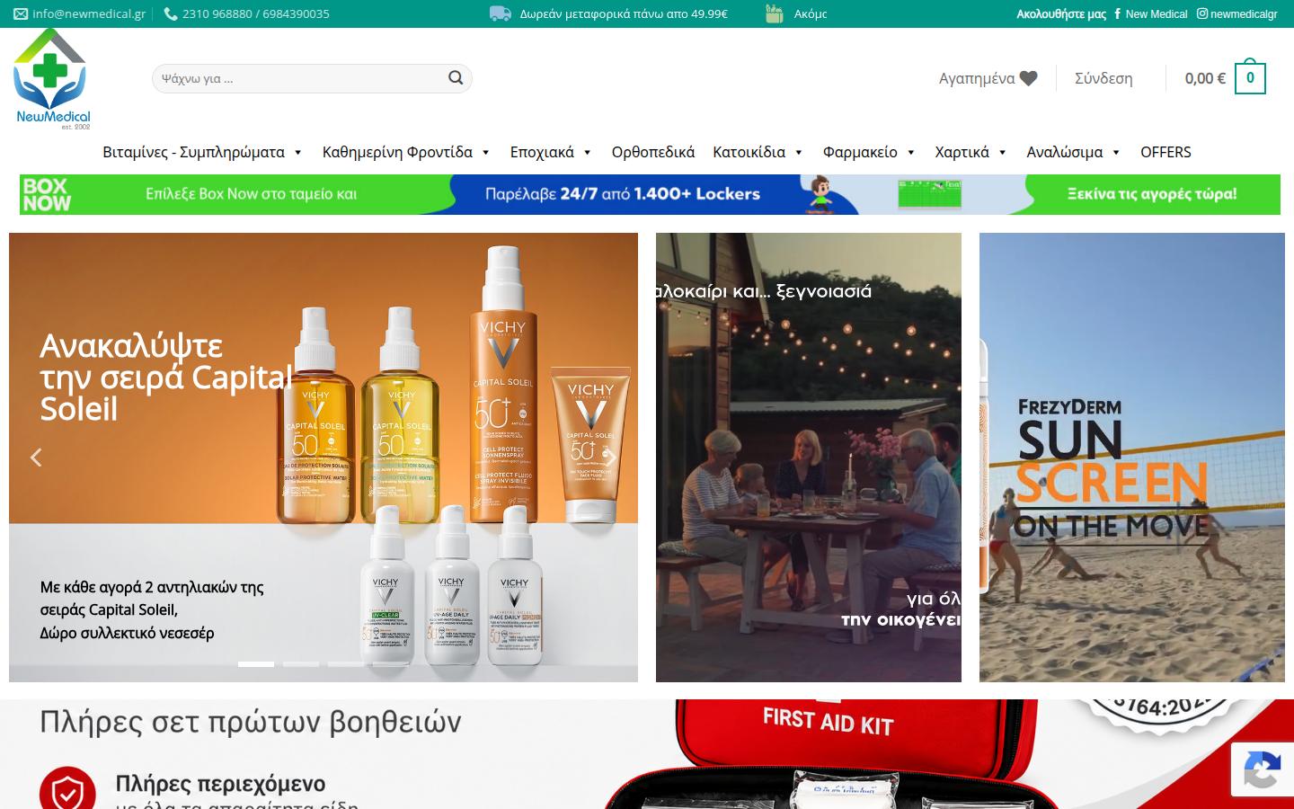Open the Vichy Capital Soleil slide
This screenshot has width=1294, height=809.
pyautogui.click(x=323, y=458)
